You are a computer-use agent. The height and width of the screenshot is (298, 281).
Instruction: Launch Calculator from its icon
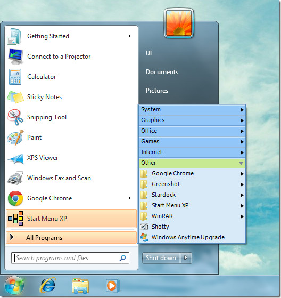click(15, 77)
